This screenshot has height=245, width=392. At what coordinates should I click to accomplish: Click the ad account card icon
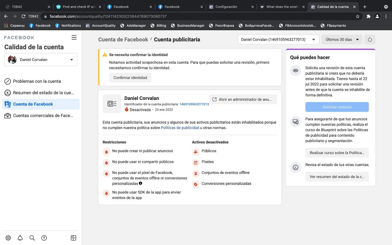[112, 104]
